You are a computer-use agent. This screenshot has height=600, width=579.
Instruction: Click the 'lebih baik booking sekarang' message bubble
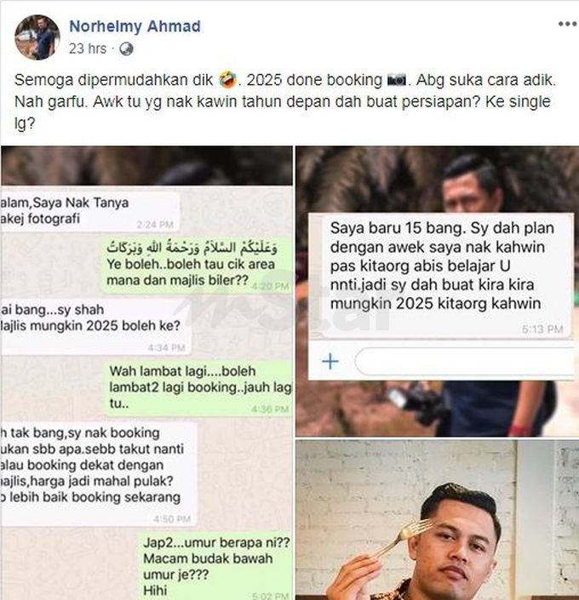click(x=99, y=474)
